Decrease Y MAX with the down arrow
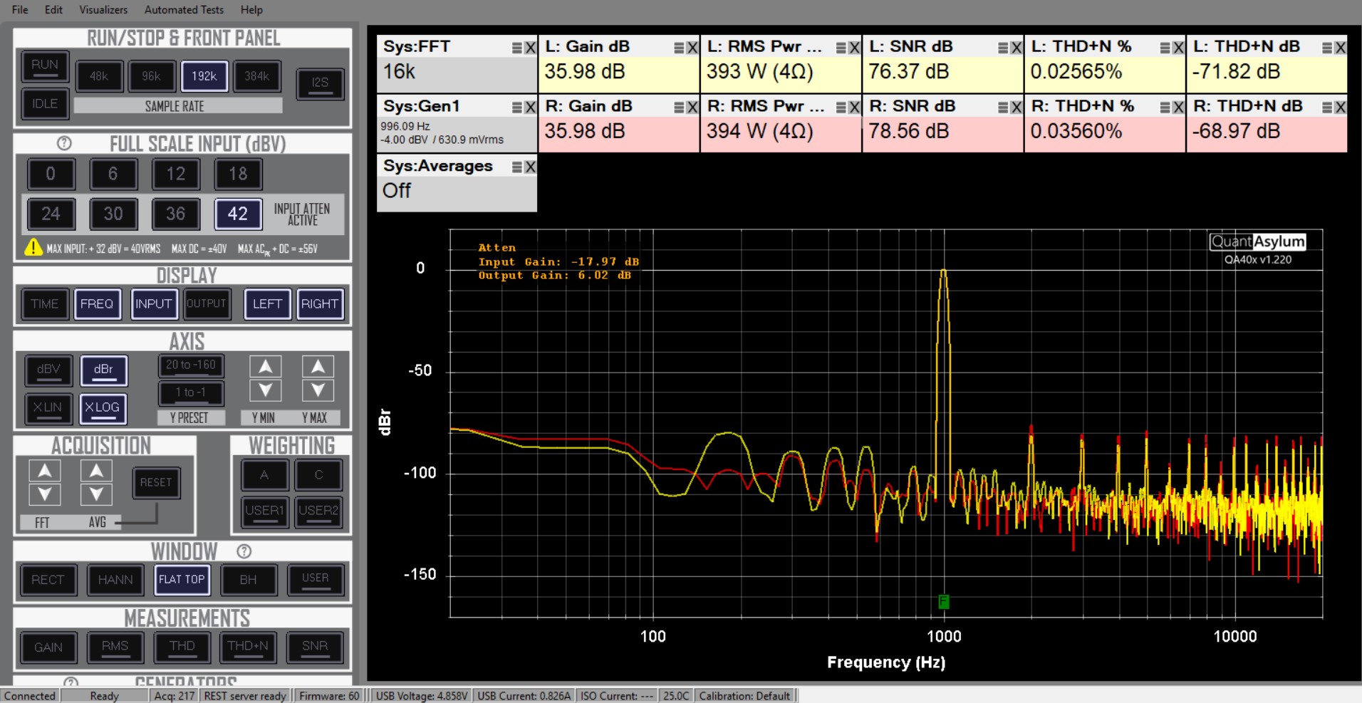The image size is (1362, 703). pyautogui.click(x=318, y=390)
